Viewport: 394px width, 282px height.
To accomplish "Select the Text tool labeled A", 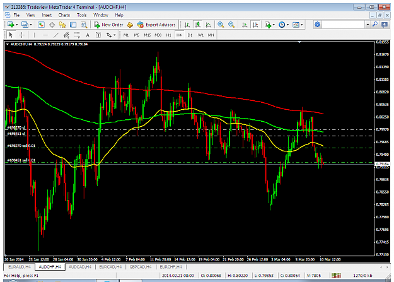I will point(88,35).
